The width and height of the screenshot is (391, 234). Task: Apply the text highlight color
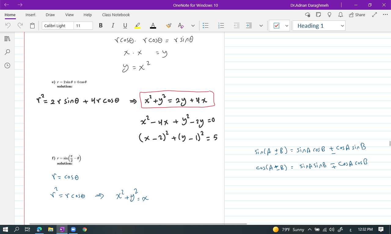point(137,26)
